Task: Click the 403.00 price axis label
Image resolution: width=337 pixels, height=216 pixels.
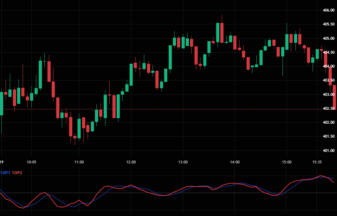Action: tap(329, 94)
